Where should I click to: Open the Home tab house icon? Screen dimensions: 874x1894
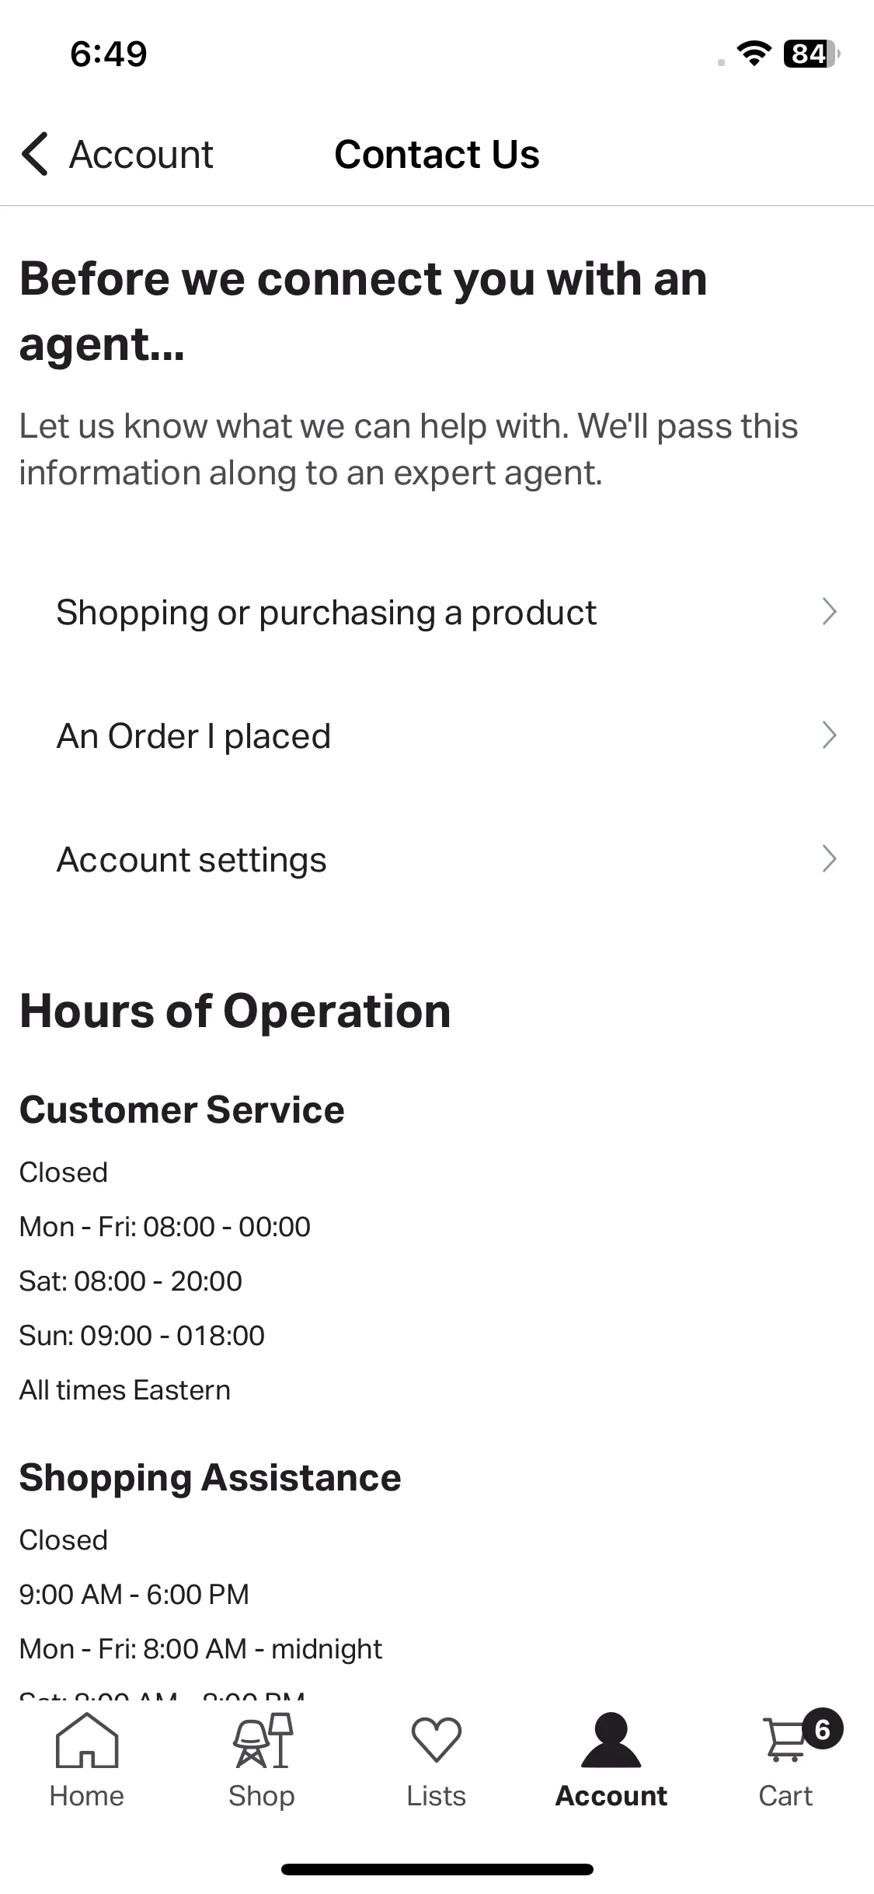click(87, 1741)
